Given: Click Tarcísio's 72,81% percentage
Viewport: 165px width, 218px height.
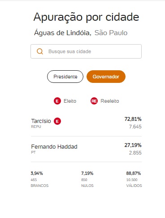Looking at the screenshot, I should (133, 119).
